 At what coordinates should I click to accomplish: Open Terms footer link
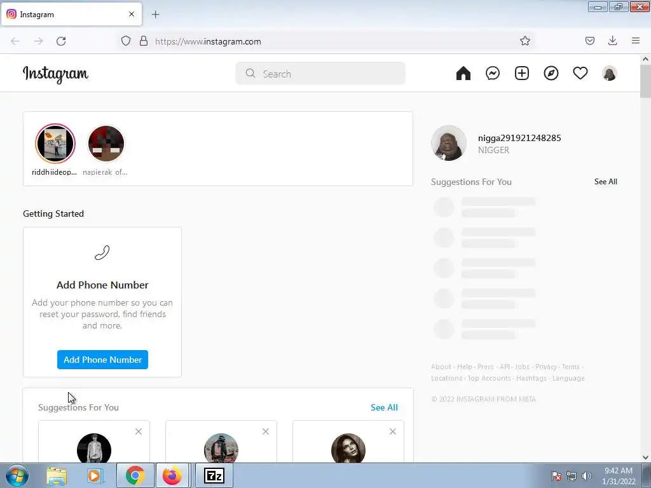[570, 367]
